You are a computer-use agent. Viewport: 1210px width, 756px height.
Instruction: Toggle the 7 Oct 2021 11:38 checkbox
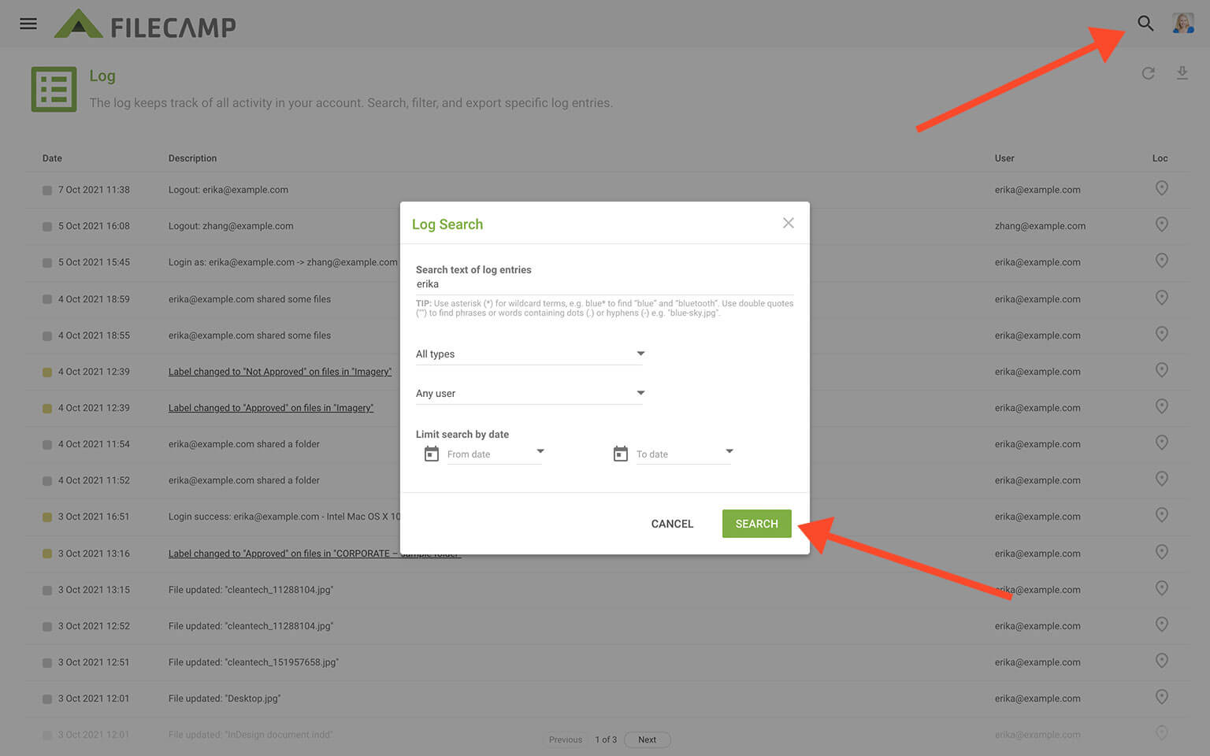[47, 191]
